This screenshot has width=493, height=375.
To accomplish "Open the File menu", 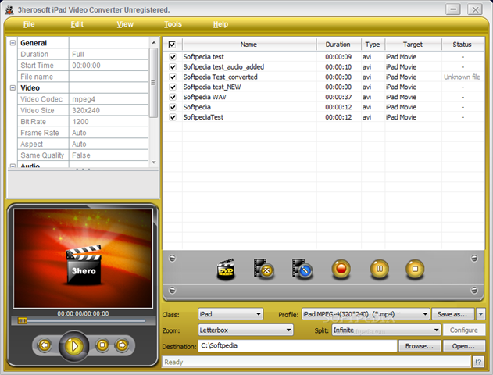I will 29,24.
